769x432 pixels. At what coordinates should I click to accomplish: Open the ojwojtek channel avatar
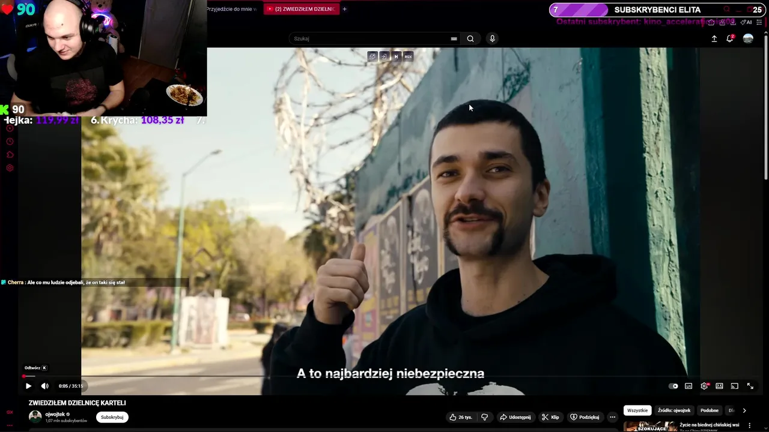click(35, 416)
